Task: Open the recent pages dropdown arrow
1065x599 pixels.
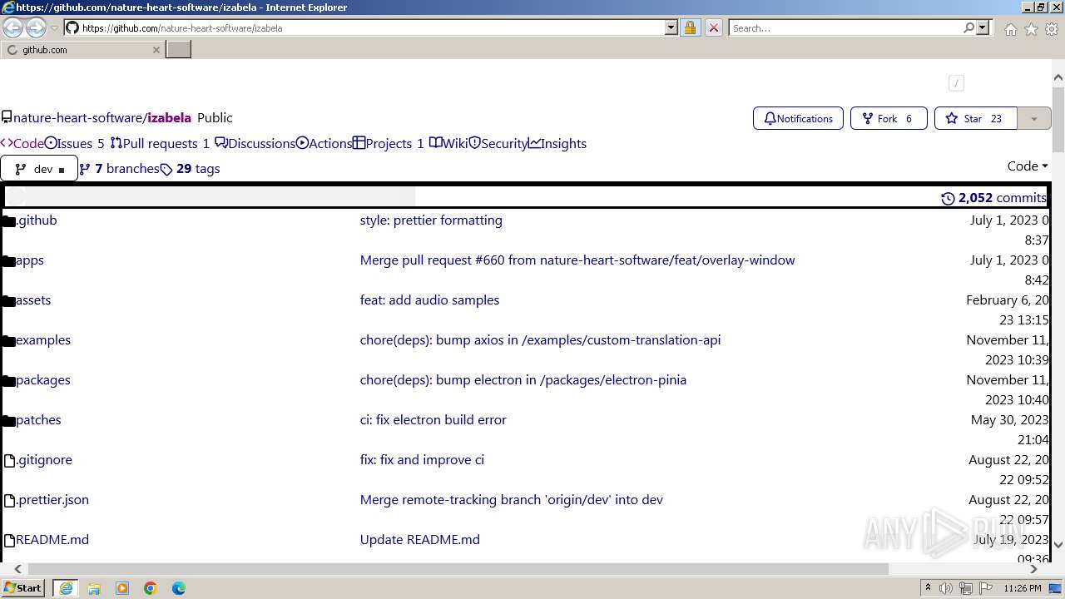Action: (54, 28)
